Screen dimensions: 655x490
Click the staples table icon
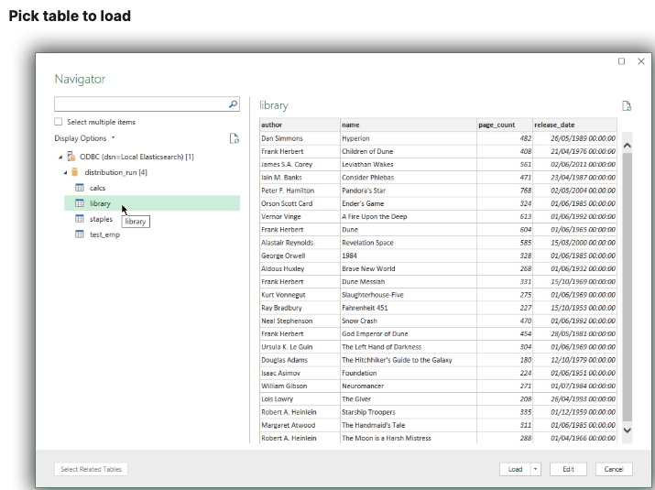point(80,219)
